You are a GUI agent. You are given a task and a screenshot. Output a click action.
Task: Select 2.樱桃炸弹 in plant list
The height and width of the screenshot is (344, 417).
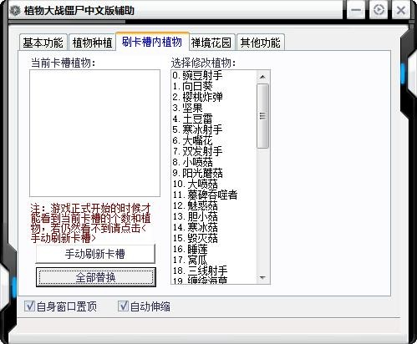(x=214, y=97)
